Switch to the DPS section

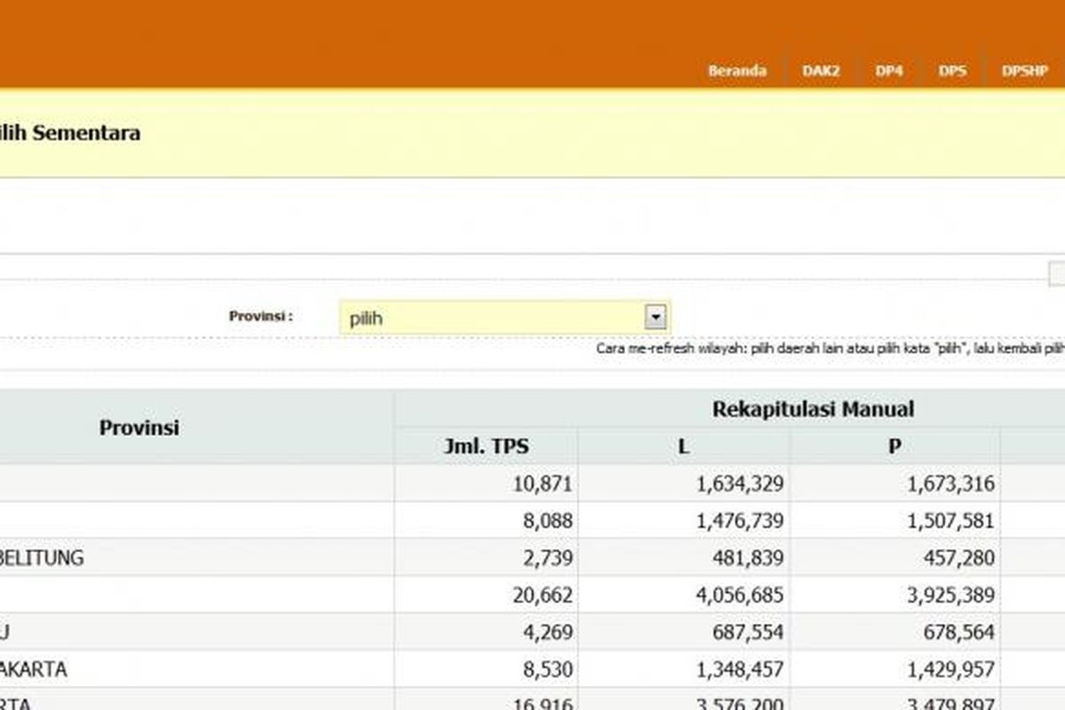951,71
